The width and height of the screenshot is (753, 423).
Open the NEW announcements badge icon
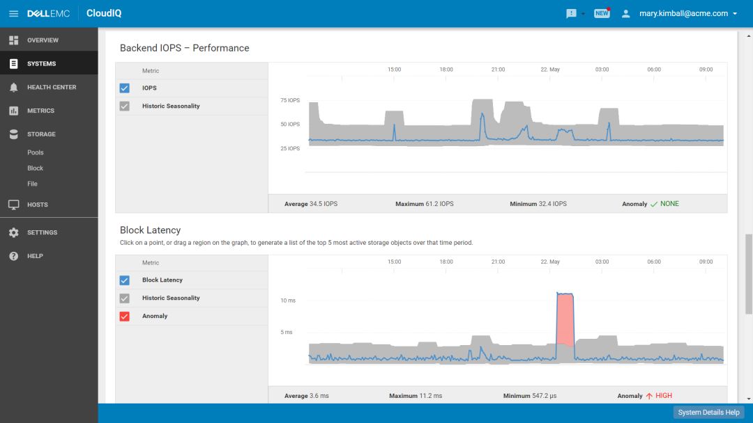602,13
